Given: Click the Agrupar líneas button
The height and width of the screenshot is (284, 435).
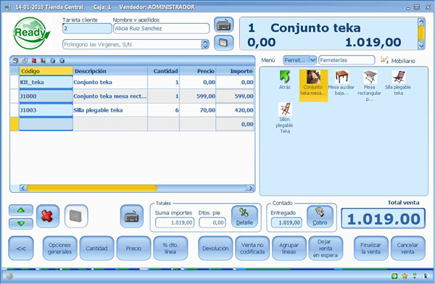Looking at the screenshot, I should pyautogui.click(x=289, y=248).
